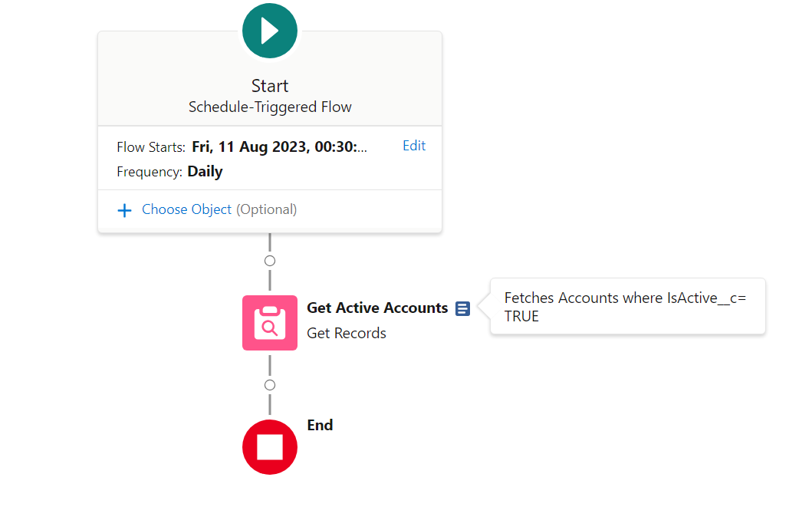Screen dimensions: 812x520
Task: Open the description icon beside Get Active Accounts
Action: (x=462, y=308)
